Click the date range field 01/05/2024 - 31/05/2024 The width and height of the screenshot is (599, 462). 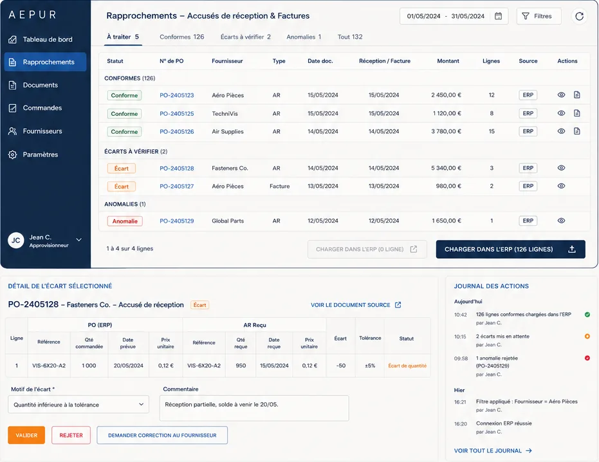click(x=454, y=16)
